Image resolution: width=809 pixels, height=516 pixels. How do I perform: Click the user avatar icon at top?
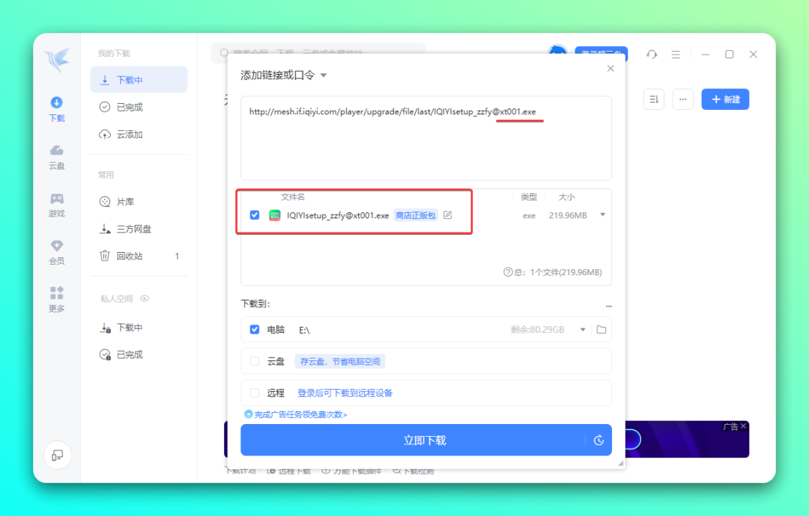click(x=557, y=50)
